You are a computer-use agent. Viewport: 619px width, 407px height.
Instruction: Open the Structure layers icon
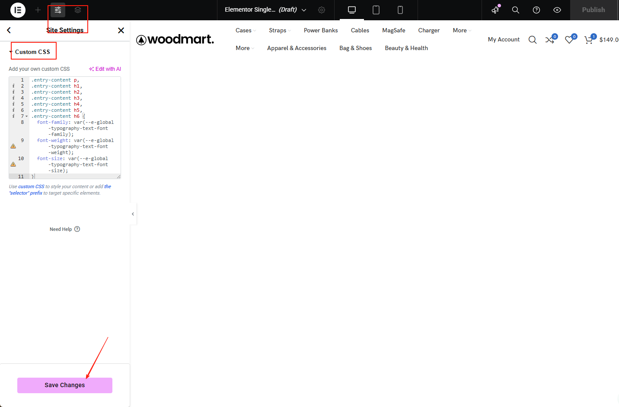[x=78, y=10]
